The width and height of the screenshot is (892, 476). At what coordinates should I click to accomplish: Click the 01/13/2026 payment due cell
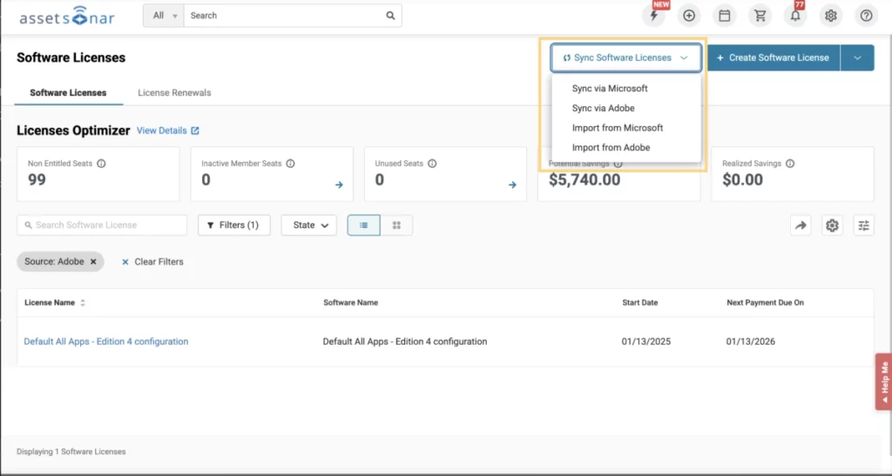(750, 342)
